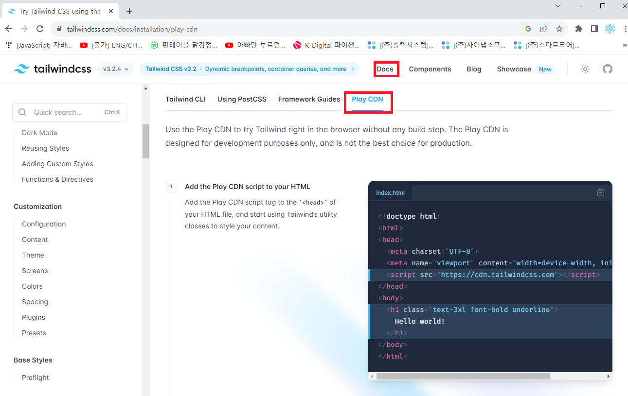Open the Components navigation link
The image size is (628, 396).
pyautogui.click(x=430, y=69)
